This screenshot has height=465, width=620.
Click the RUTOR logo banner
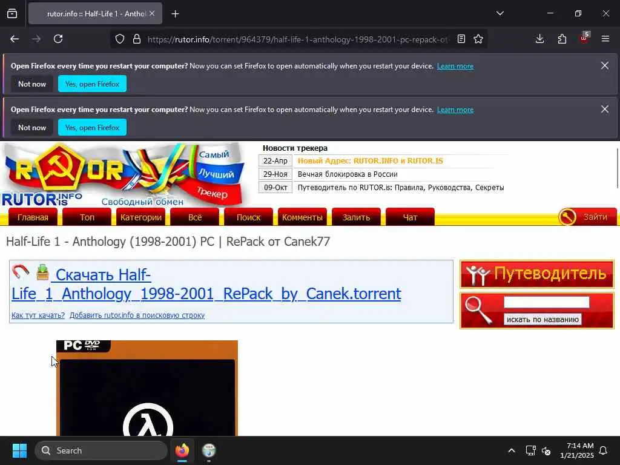pos(122,174)
